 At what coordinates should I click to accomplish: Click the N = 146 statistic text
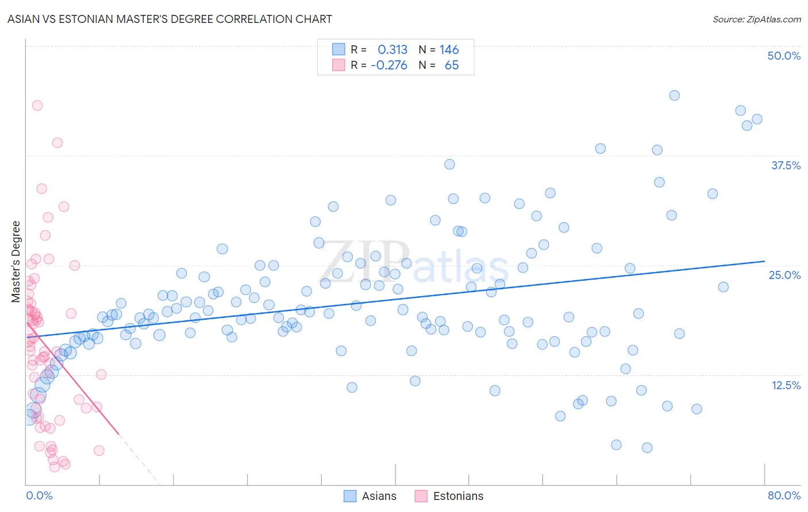(438, 49)
